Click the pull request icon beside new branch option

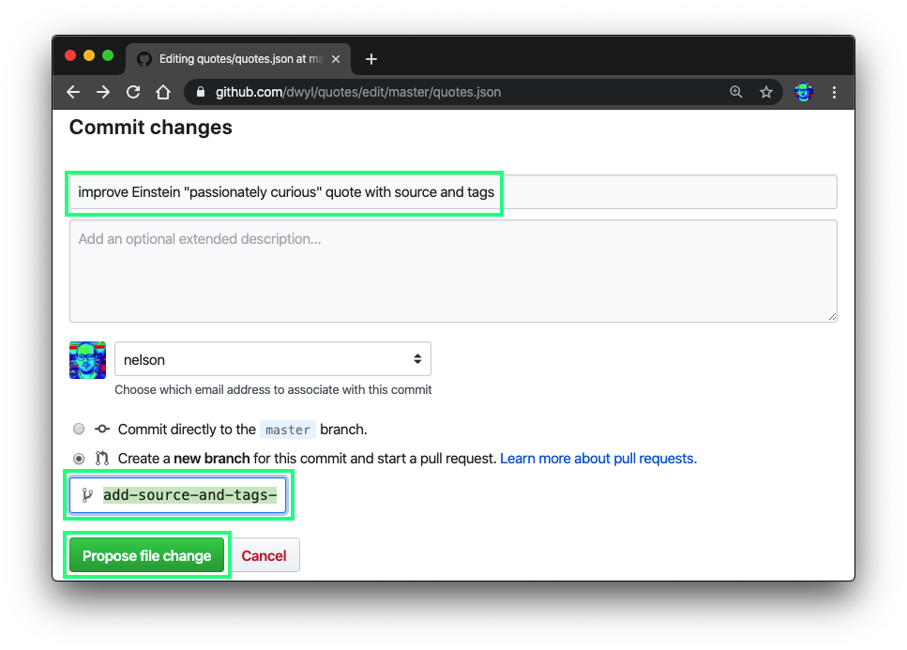(x=103, y=458)
